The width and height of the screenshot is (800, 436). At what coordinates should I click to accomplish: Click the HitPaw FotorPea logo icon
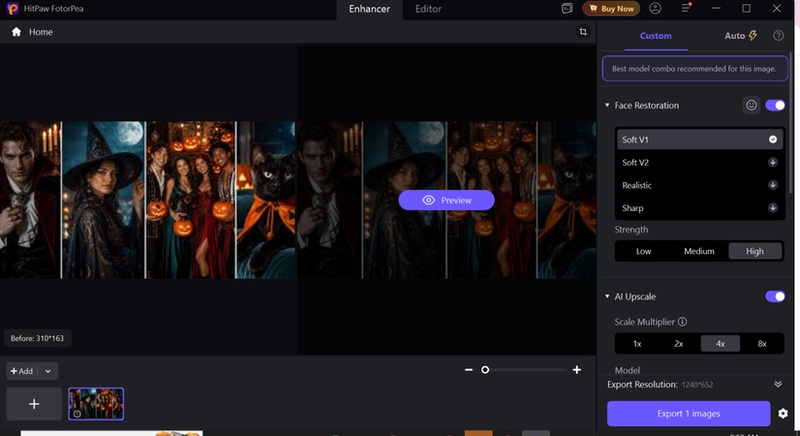tap(13, 9)
